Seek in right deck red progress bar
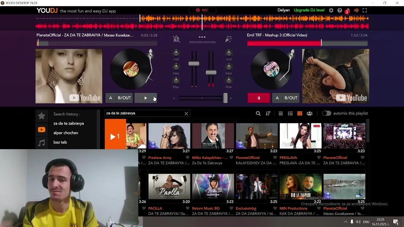 click(307, 43)
